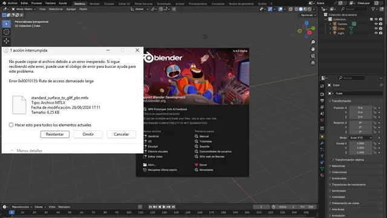Open the Modo Objeto mode dropdown
387x218 pixels.
tap(24, 9)
